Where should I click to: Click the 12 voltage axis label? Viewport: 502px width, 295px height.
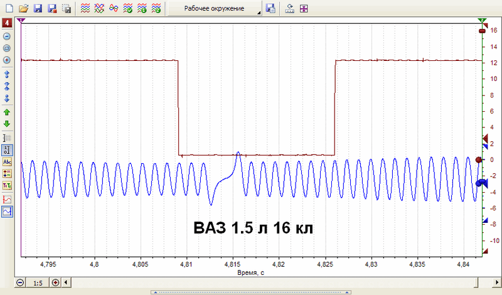pyautogui.click(x=494, y=63)
